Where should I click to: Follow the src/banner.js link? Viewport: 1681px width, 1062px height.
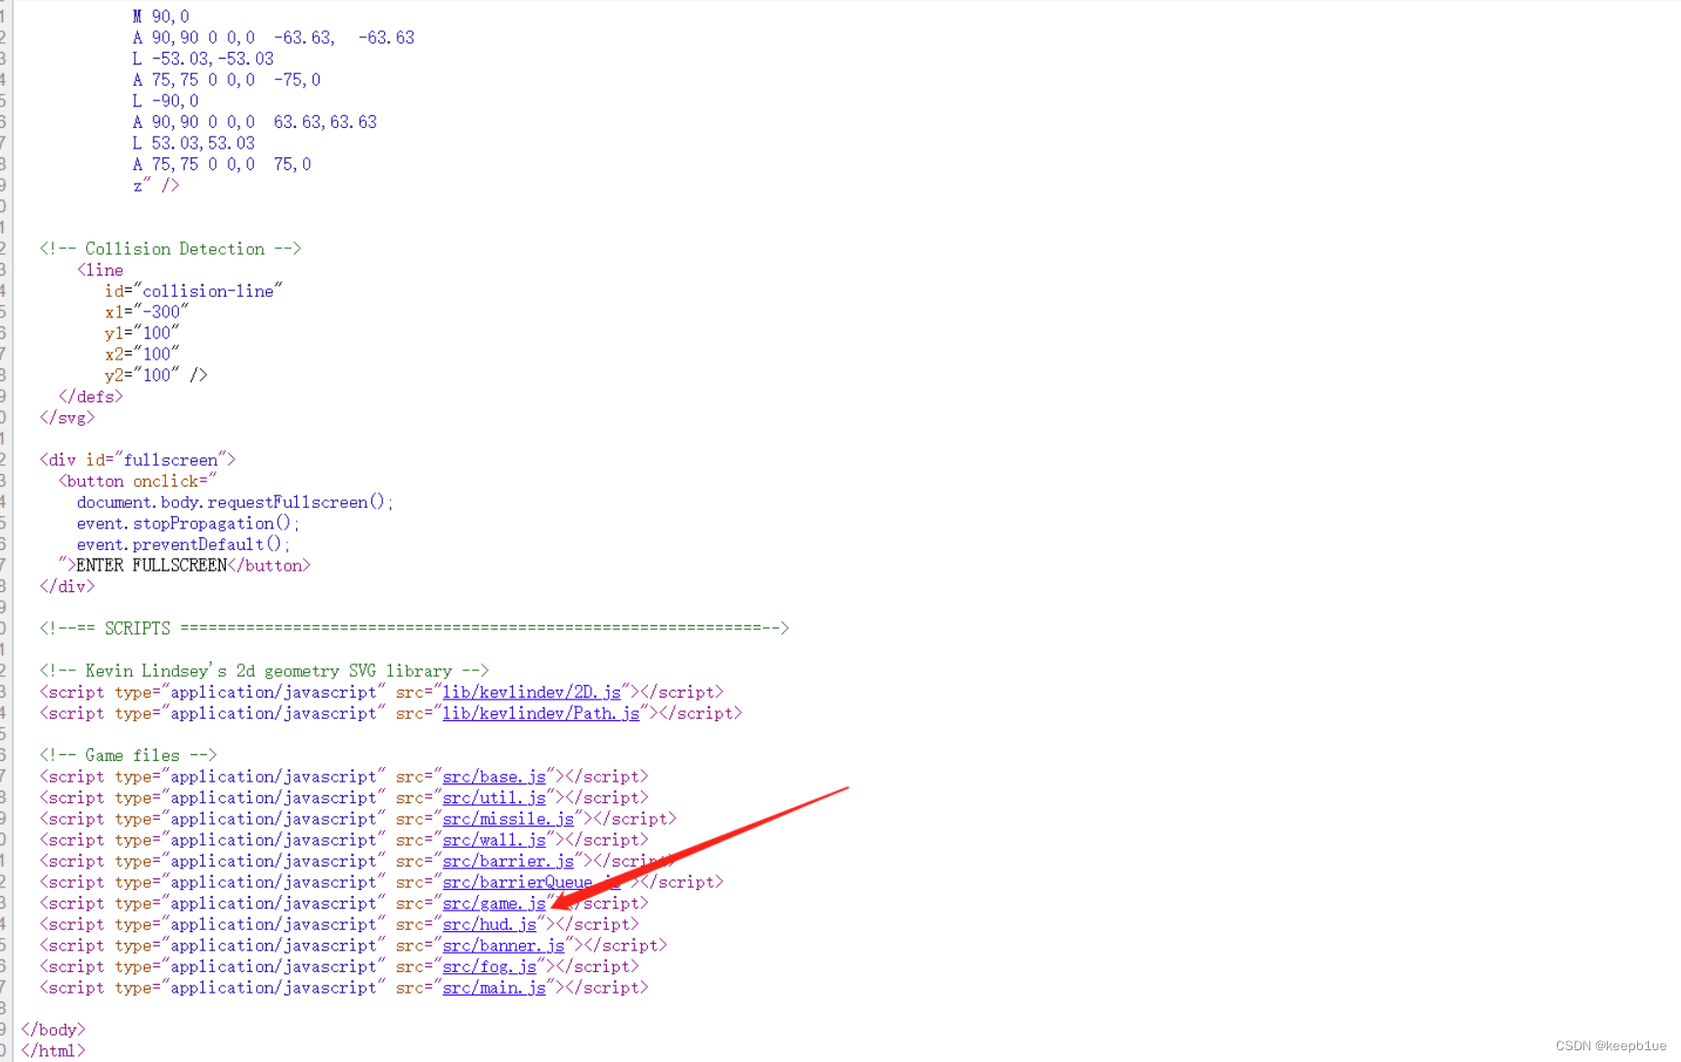point(503,946)
